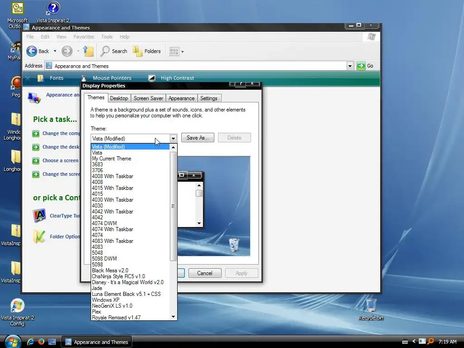Open Fonts in the green bar
Viewport: 464px width, 348px height.
(x=51, y=78)
